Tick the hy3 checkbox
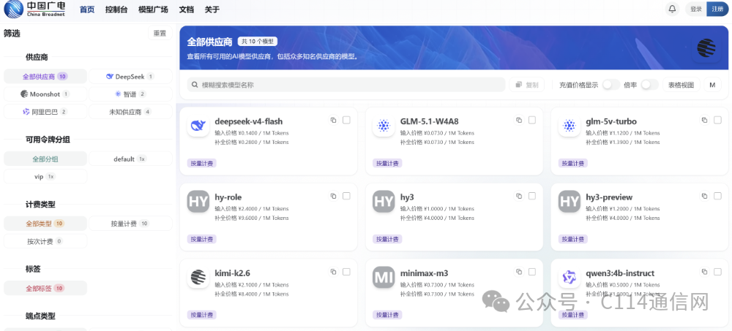732x331 pixels. tap(532, 197)
